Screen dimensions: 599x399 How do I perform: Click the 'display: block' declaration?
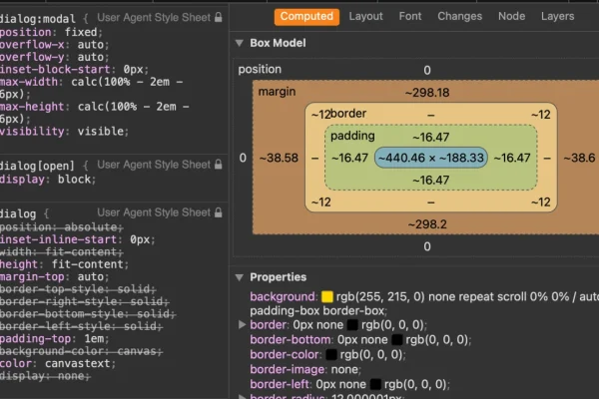point(48,180)
